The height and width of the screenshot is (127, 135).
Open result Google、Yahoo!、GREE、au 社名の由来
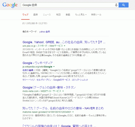click(64, 42)
